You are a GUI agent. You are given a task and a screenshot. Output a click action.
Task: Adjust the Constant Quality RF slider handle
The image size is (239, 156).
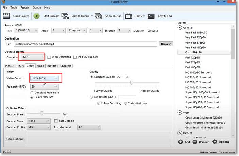[132, 83]
